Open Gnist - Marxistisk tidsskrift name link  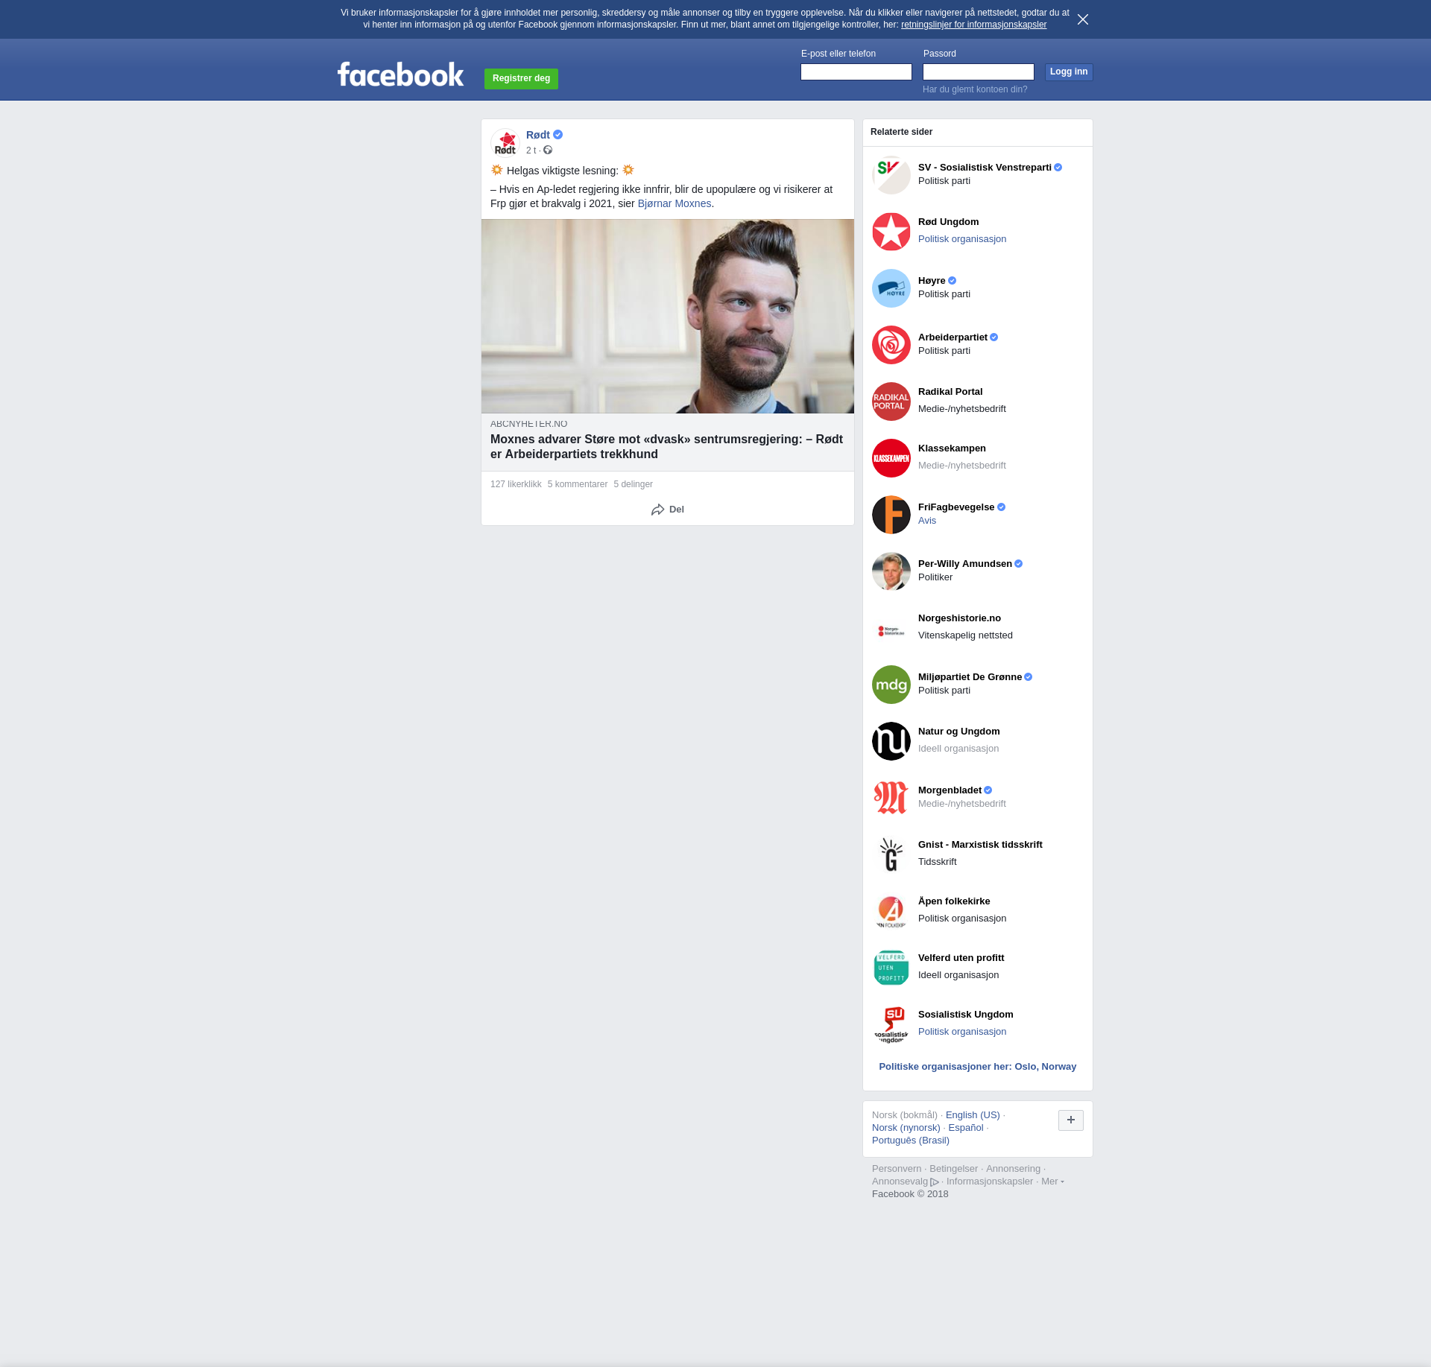(980, 845)
